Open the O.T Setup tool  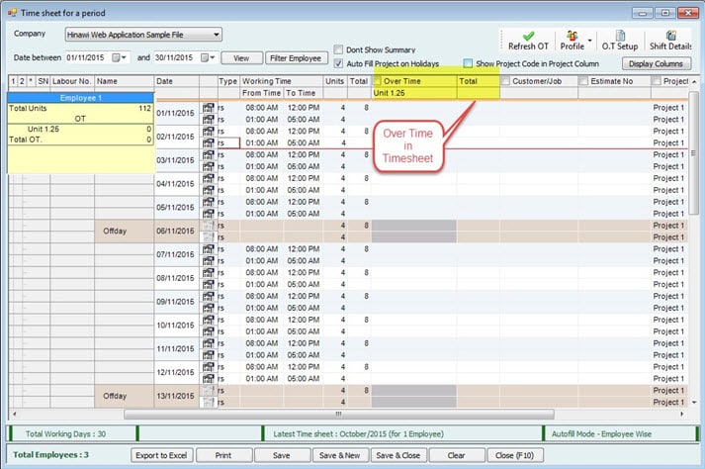pos(620,41)
